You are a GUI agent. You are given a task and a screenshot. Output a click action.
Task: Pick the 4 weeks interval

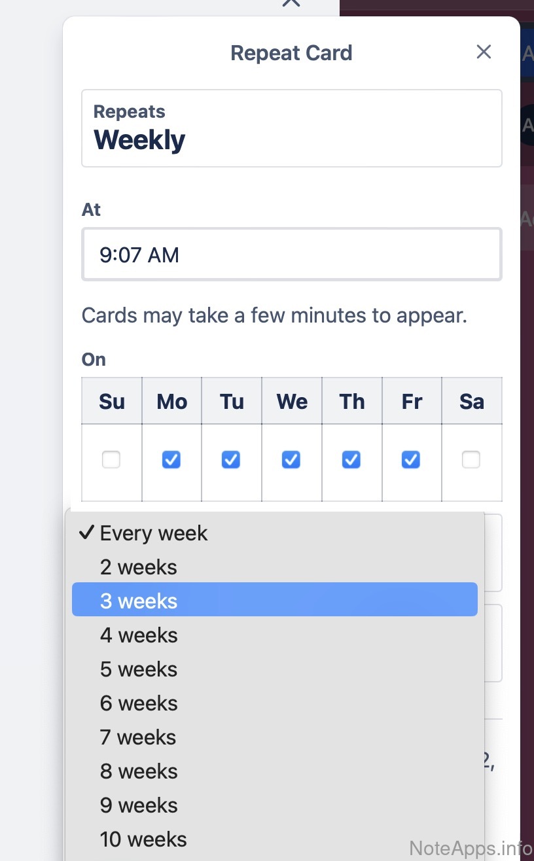coord(139,635)
